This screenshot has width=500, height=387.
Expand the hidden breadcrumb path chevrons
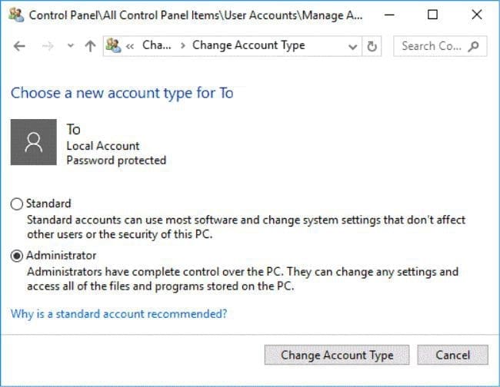130,46
